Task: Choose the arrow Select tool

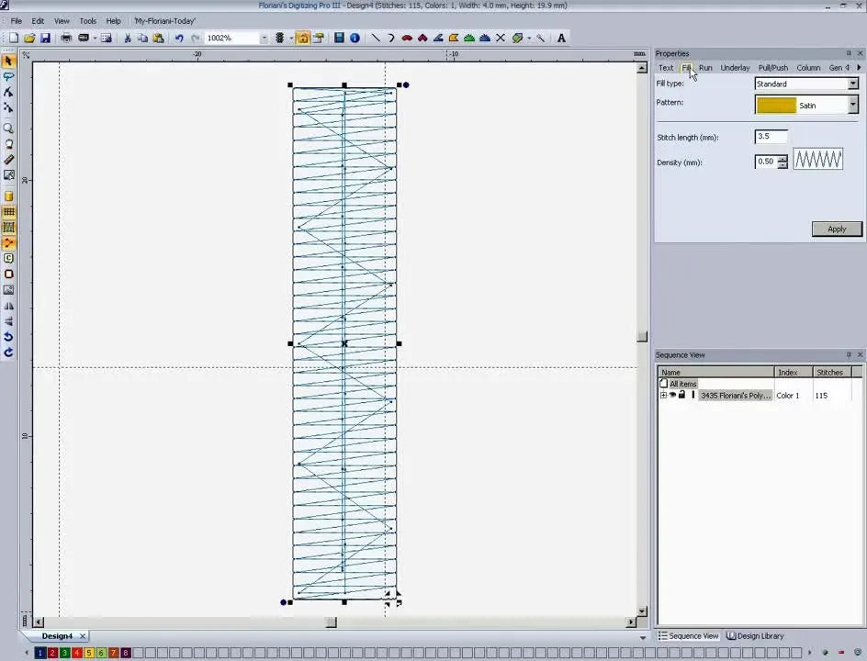Action: (8, 61)
